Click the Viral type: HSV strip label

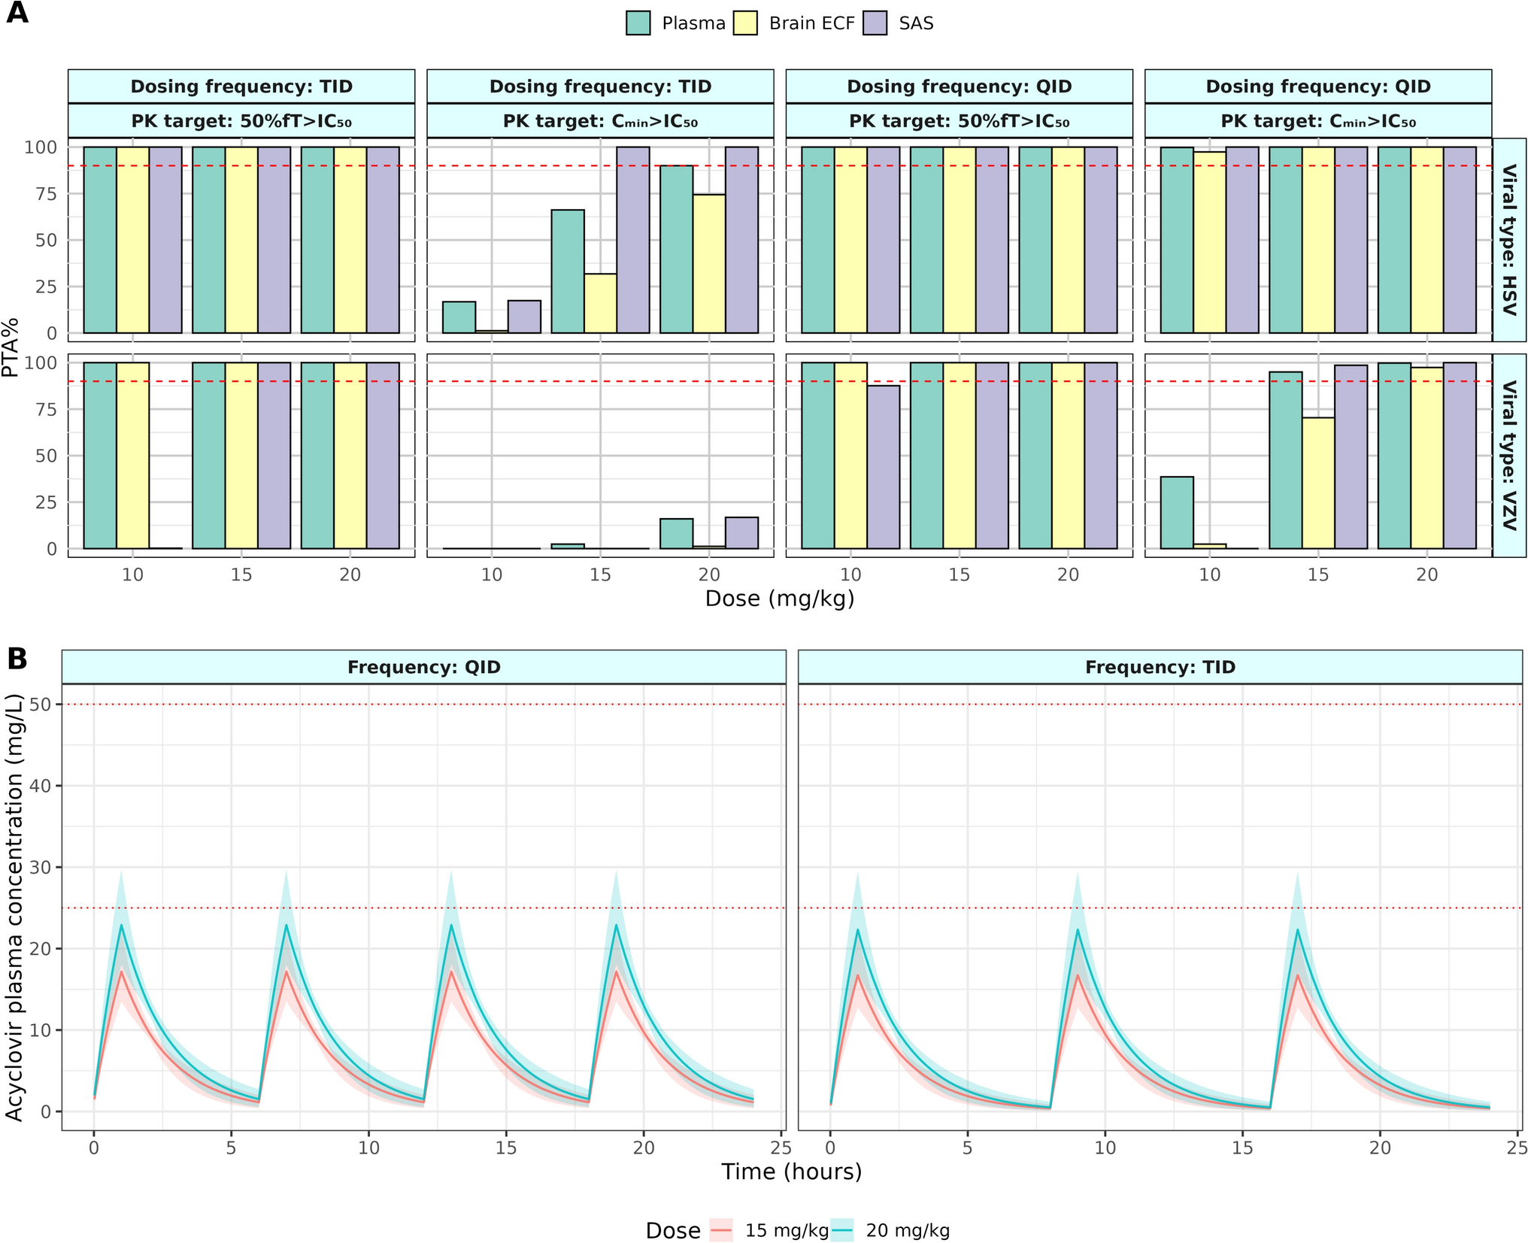point(1508,239)
